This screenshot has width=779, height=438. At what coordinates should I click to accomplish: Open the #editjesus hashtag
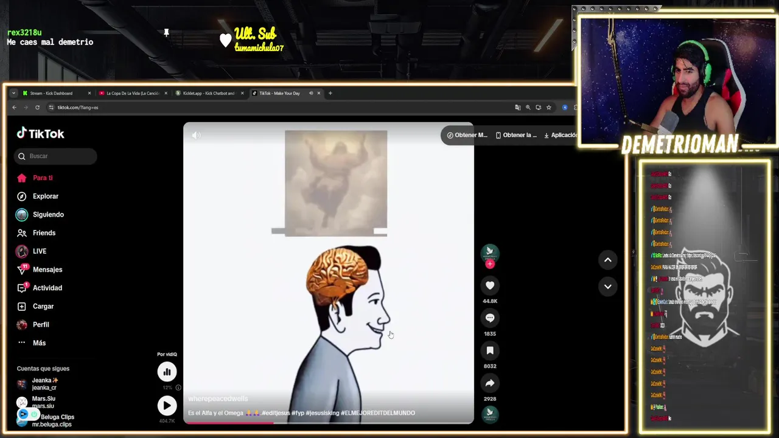pos(276,413)
